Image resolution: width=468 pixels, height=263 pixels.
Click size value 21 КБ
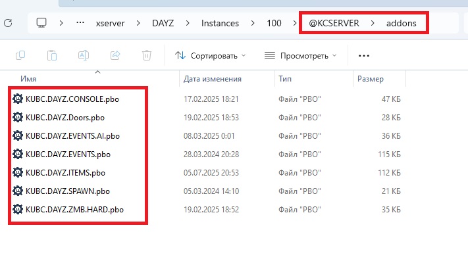(391, 191)
